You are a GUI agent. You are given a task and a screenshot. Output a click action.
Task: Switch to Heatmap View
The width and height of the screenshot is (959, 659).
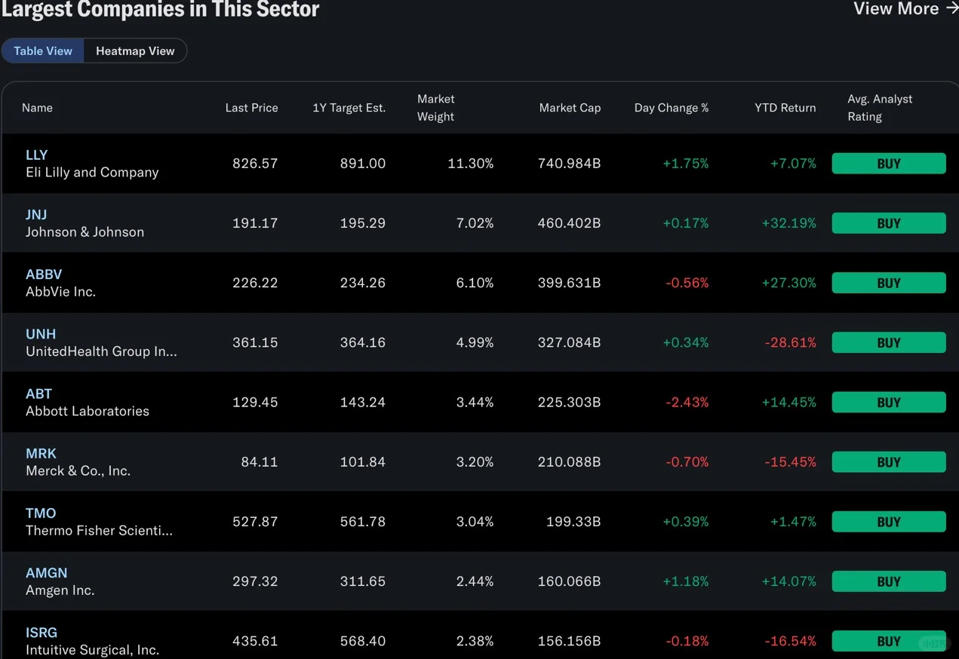[x=135, y=51]
